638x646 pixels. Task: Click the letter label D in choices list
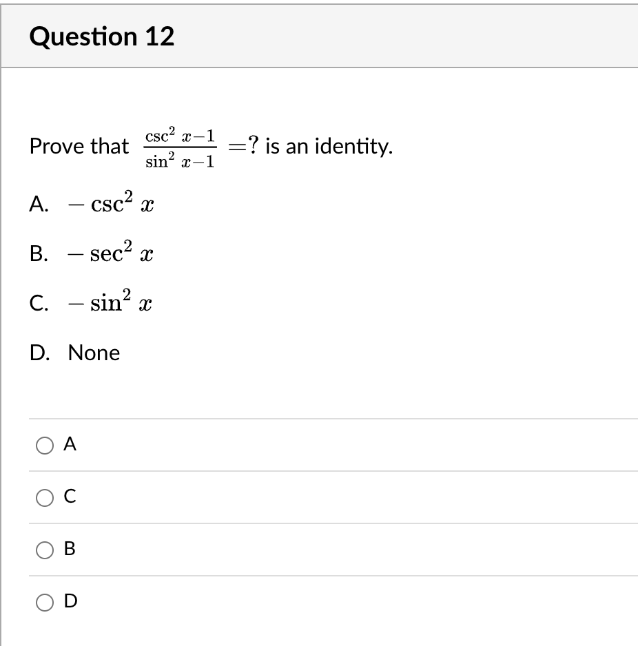click(x=39, y=352)
